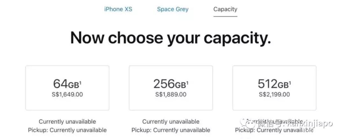This screenshot has width=344, height=139.
Task: Choose the 256GB capacity option
Action: (x=171, y=88)
